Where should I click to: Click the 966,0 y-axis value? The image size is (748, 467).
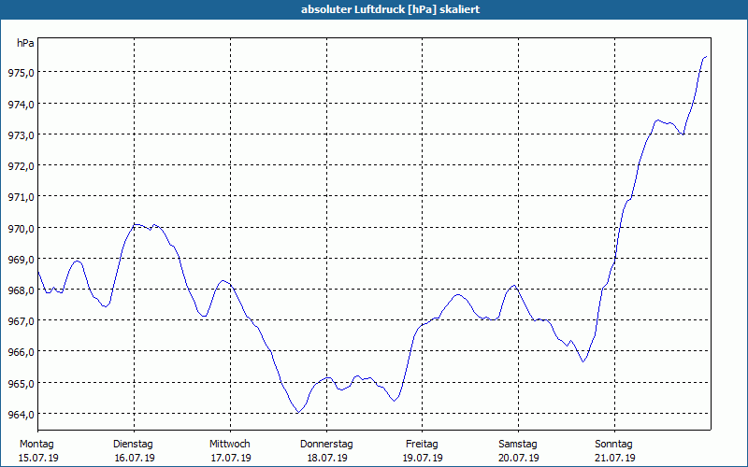click(21, 353)
